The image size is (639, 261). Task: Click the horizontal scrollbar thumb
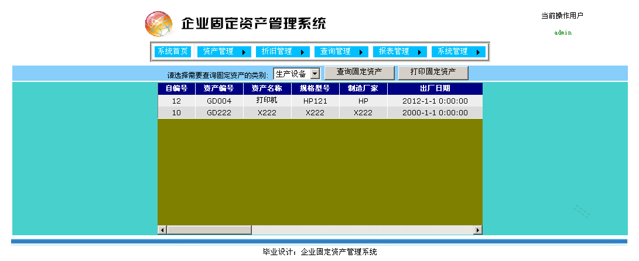coord(209,230)
